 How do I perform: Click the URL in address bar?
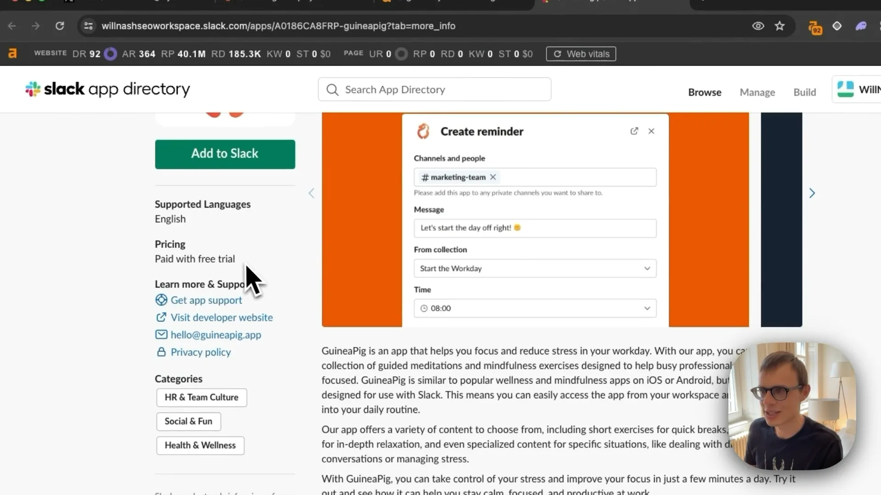278,26
